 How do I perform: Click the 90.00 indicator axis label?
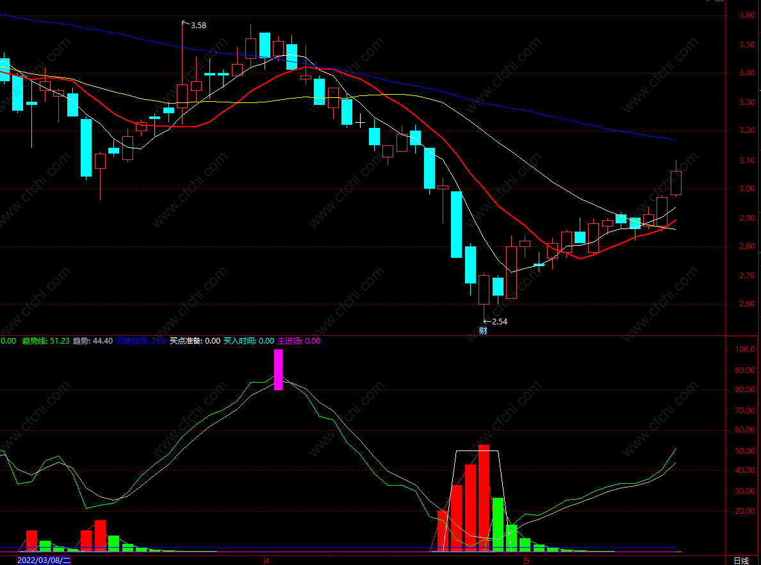[745, 370]
